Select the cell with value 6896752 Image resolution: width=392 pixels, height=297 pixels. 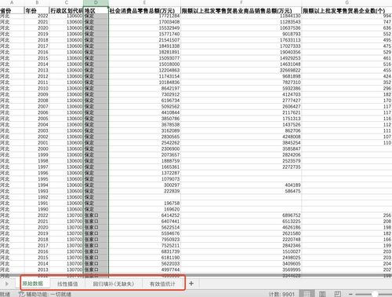tap(241, 215)
